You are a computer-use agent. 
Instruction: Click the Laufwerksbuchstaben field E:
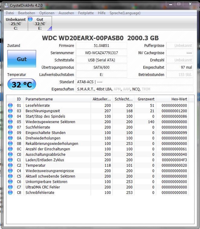pyautogui.click(x=102, y=75)
